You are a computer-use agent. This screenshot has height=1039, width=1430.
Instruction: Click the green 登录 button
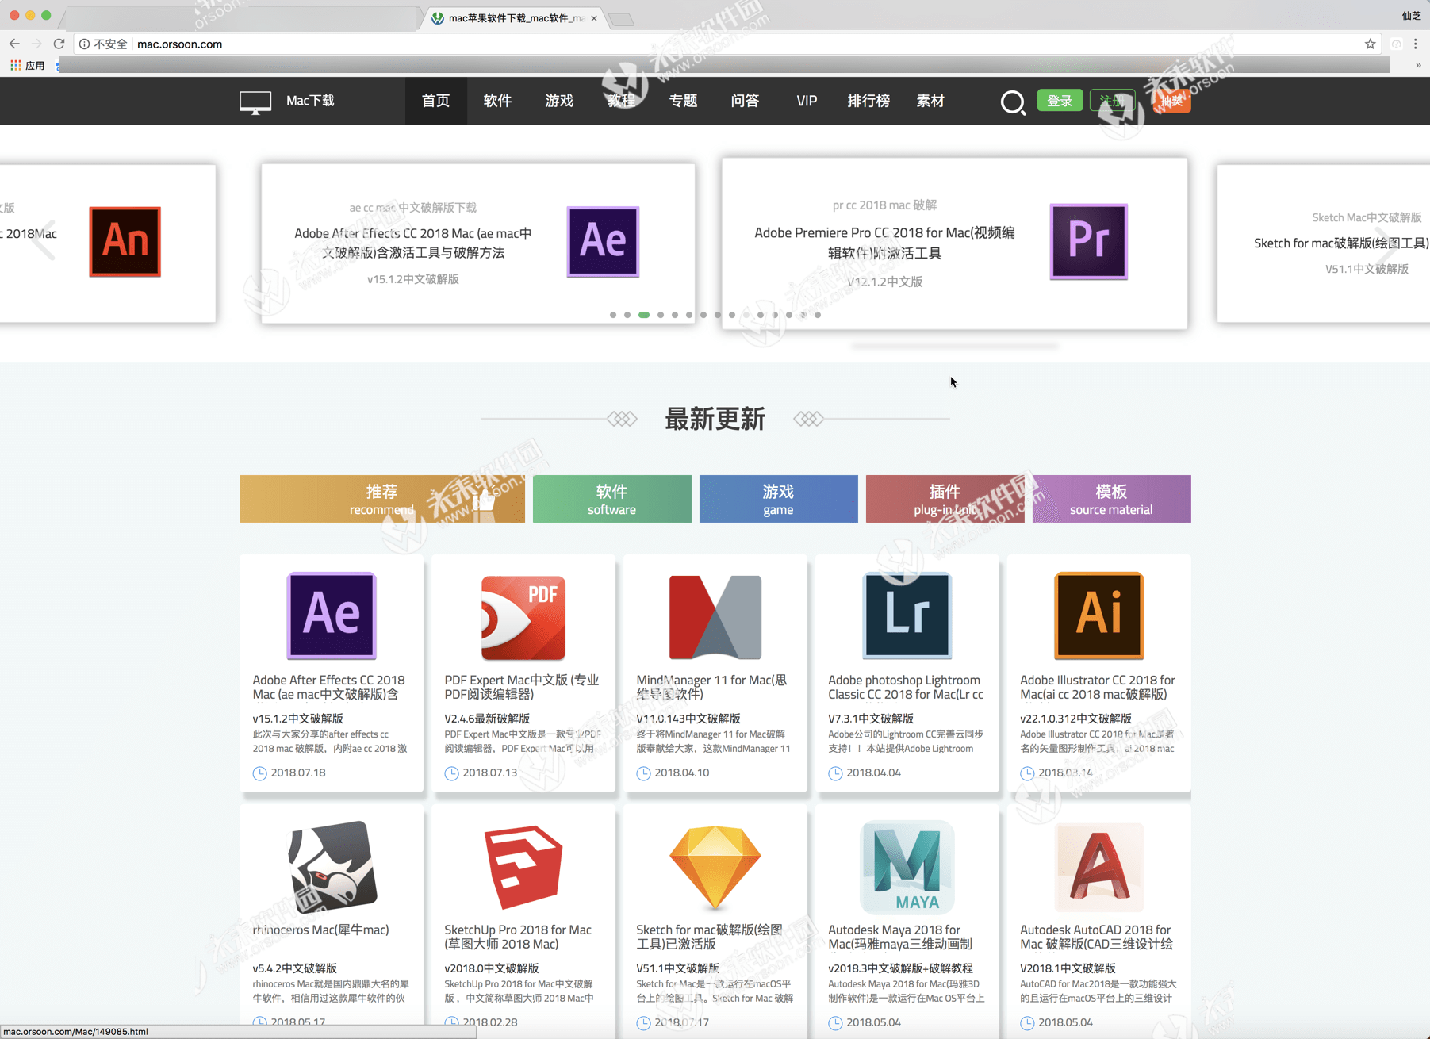click(x=1060, y=101)
